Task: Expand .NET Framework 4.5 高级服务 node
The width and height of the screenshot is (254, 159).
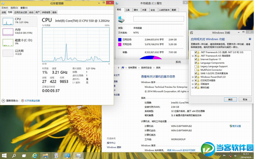Action: (193, 56)
